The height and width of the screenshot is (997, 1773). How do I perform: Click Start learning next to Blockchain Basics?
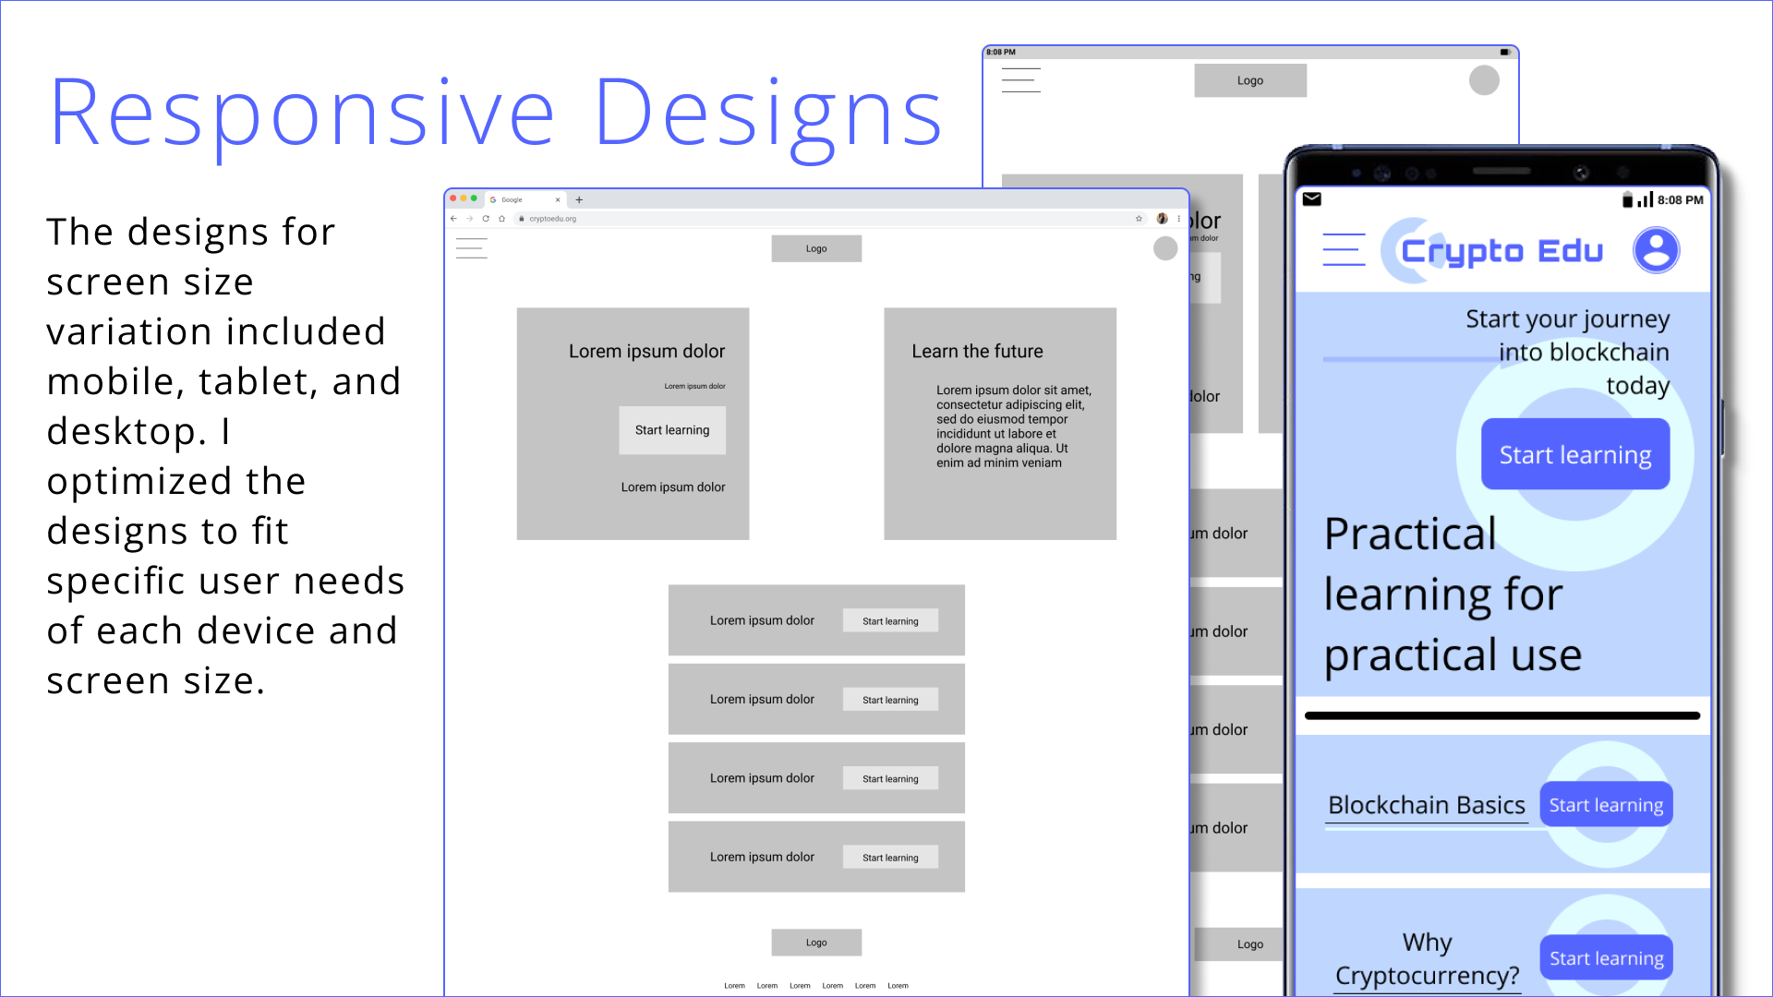click(x=1606, y=805)
